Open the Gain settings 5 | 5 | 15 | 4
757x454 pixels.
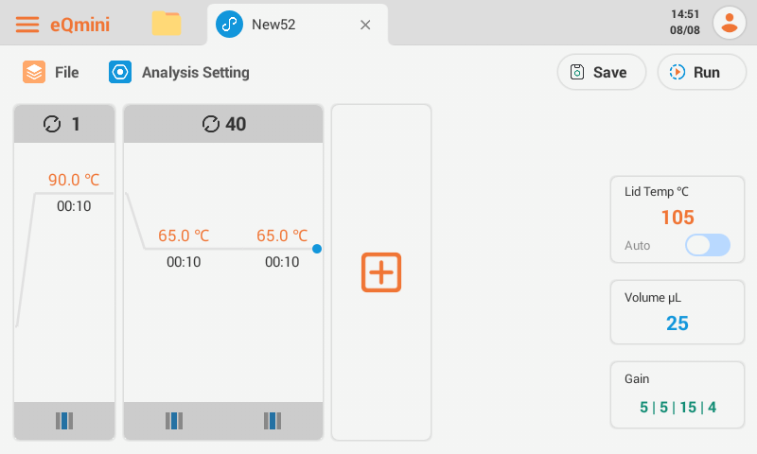coord(678,408)
